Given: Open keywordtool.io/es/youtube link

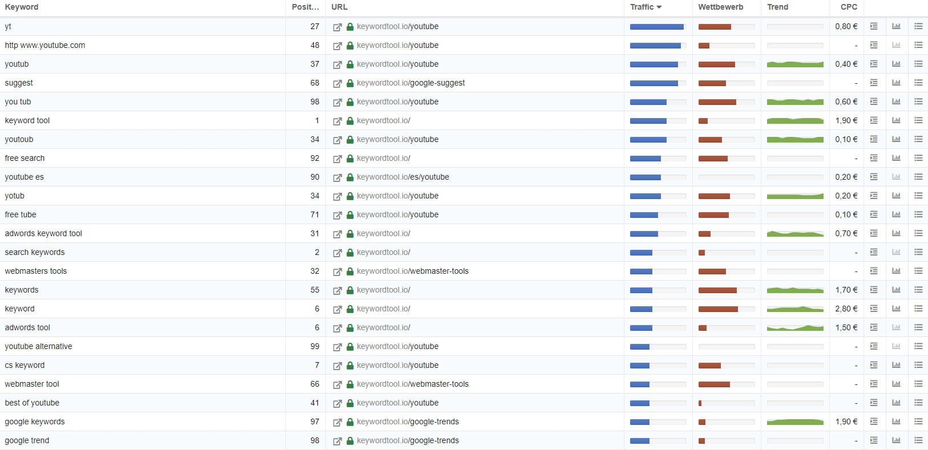Looking at the screenshot, I should [x=403, y=177].
